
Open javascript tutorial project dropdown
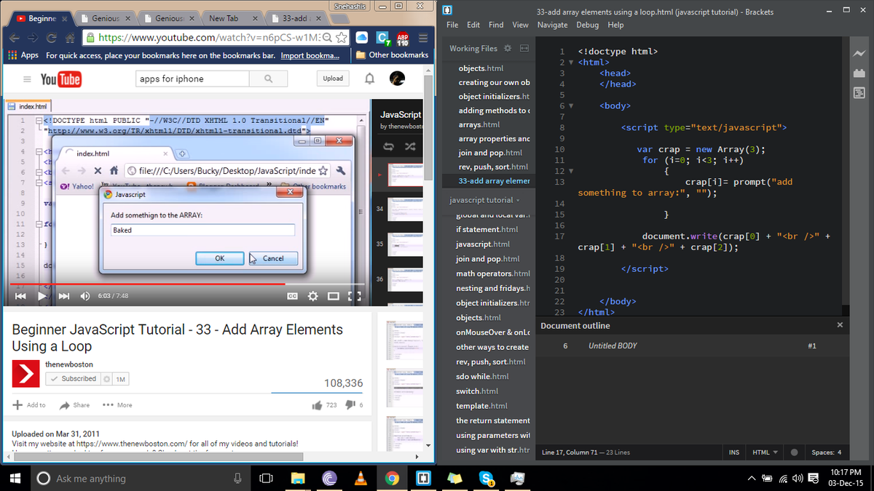[x=485, y=200]
